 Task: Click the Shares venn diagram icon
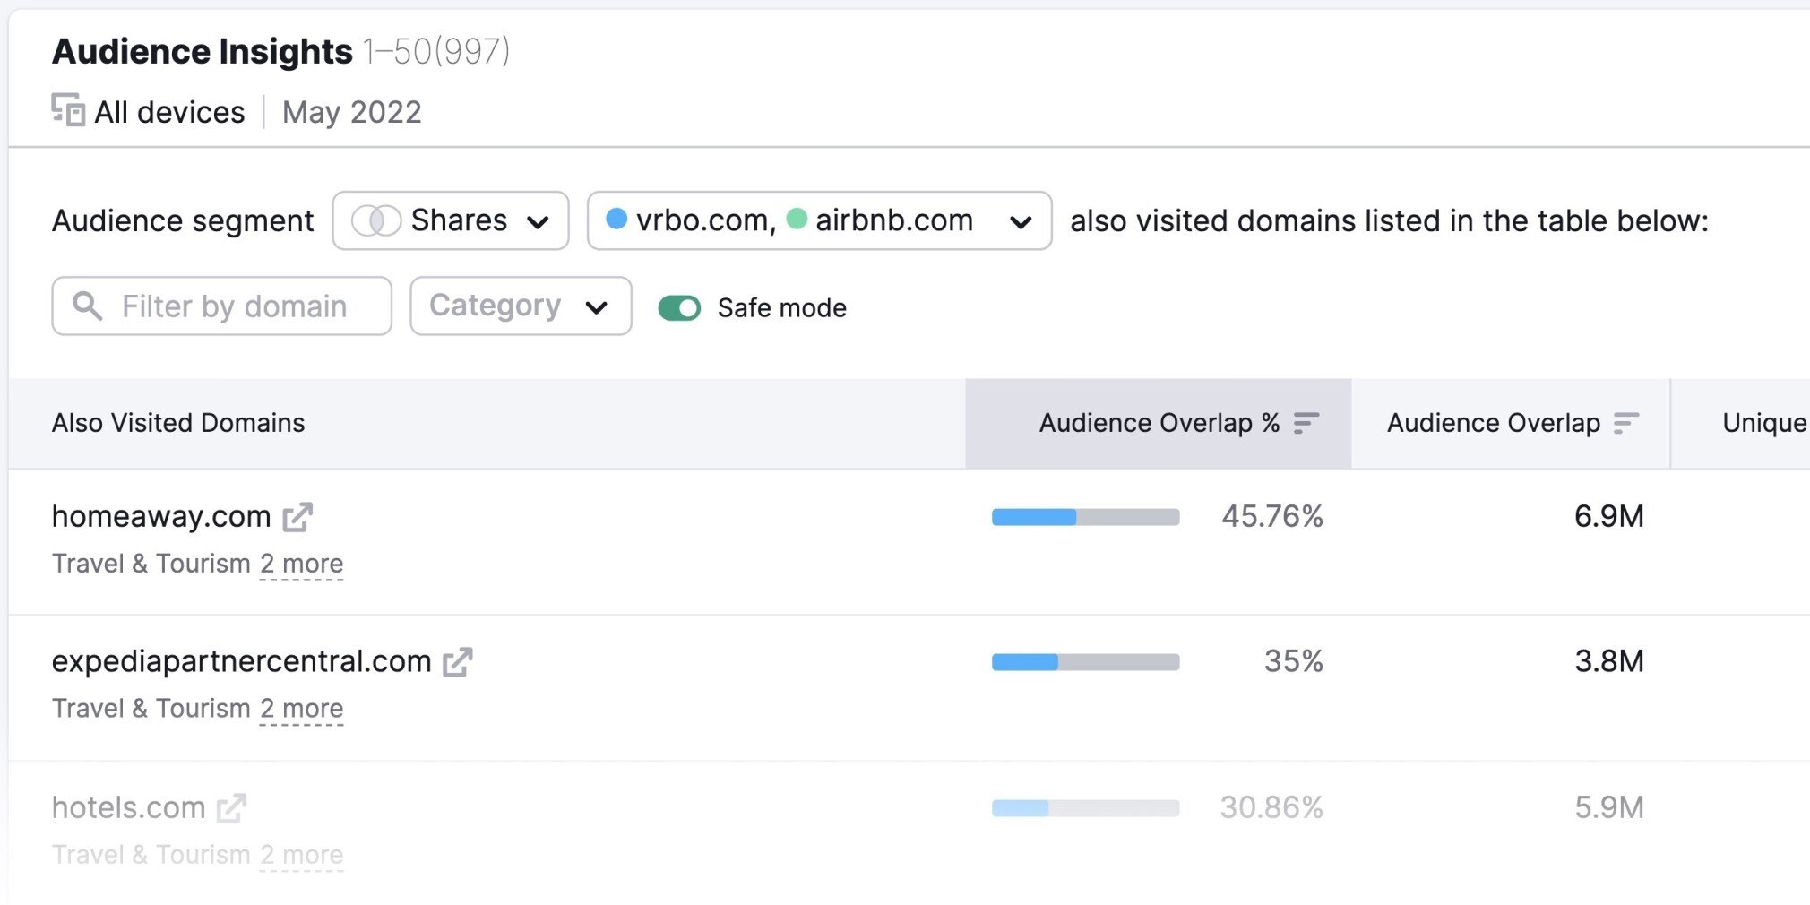[x=376, y=220]
